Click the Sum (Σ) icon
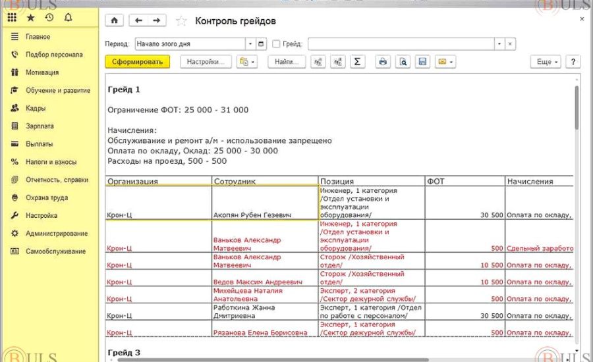Image resolution: width=593 pixels, height=362 pixels. click(357, 62)
